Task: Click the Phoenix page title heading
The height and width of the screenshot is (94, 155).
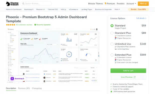Action: pyautogui.click(x=46, y=19)
